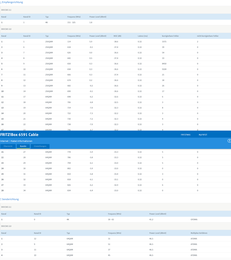Screen dimensions: 231x260
Task: Click the DOCSIS 3.1 downstream section label
Action: pos(6,10)
